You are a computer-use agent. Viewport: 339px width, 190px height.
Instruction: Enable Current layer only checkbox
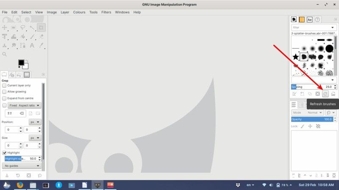point(5,85)
